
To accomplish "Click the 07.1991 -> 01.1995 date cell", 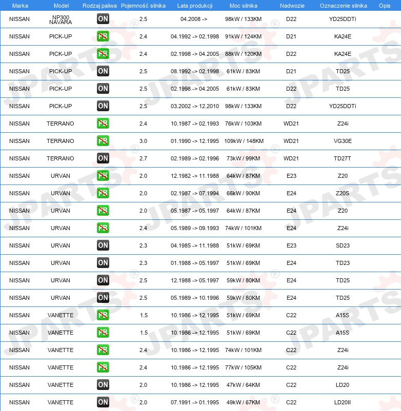I will point(194,403).
